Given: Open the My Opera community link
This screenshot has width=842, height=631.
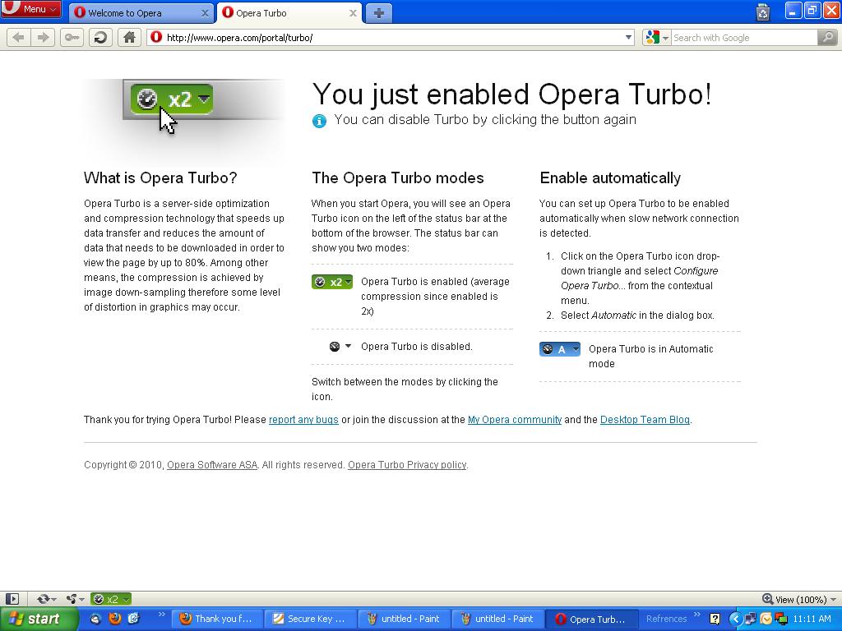Looking at the screenshot, I should point(515,420).
